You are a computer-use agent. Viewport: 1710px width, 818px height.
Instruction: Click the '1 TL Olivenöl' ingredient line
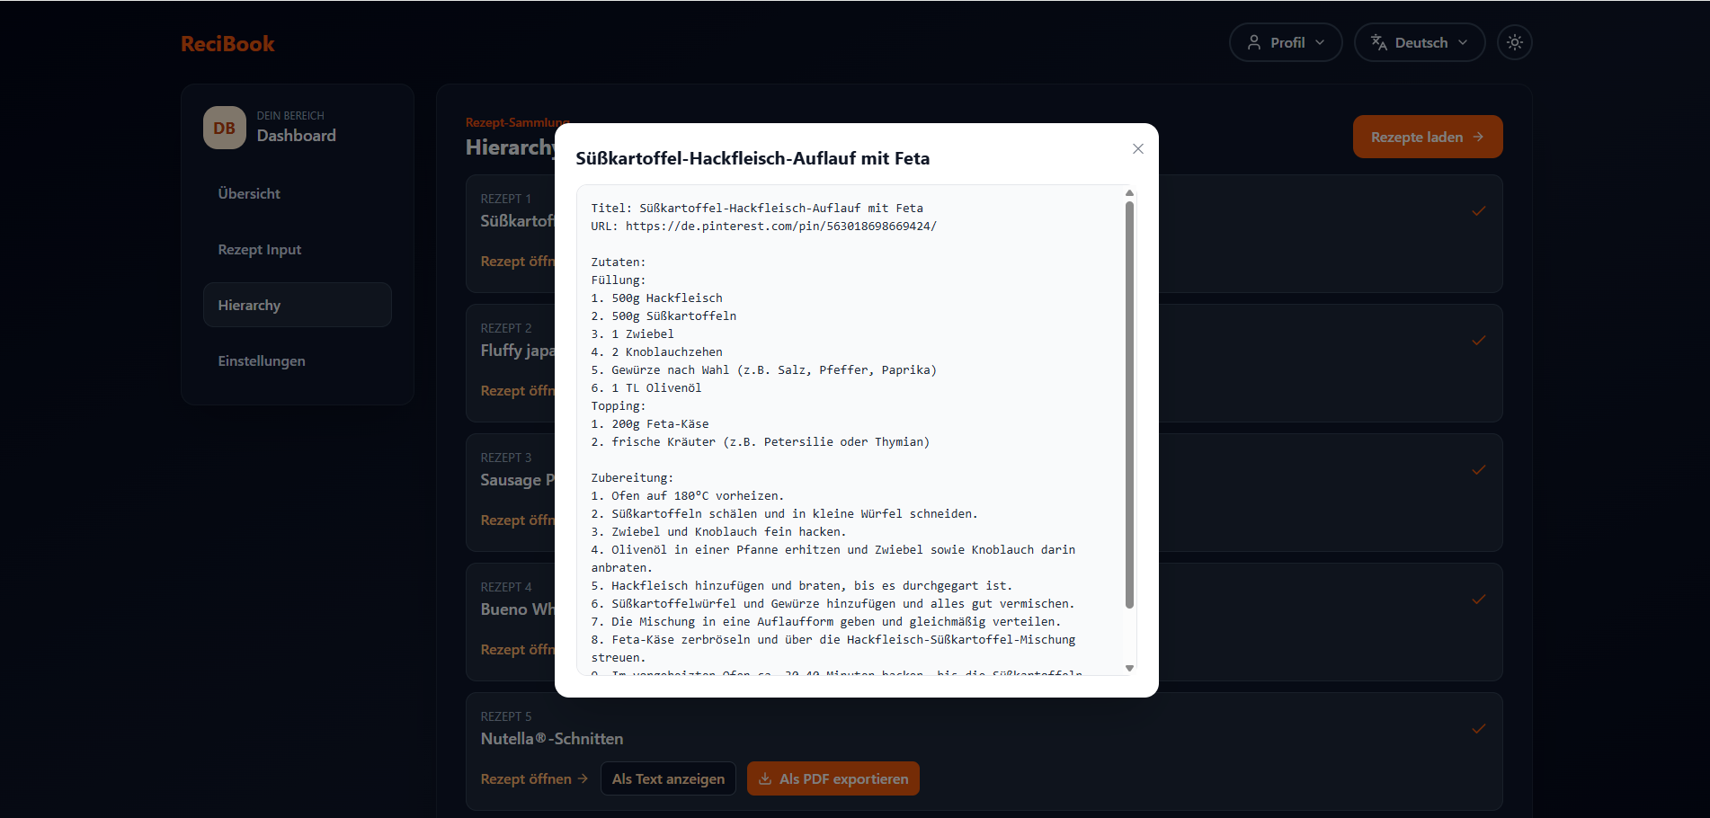(x=646, y=387)
